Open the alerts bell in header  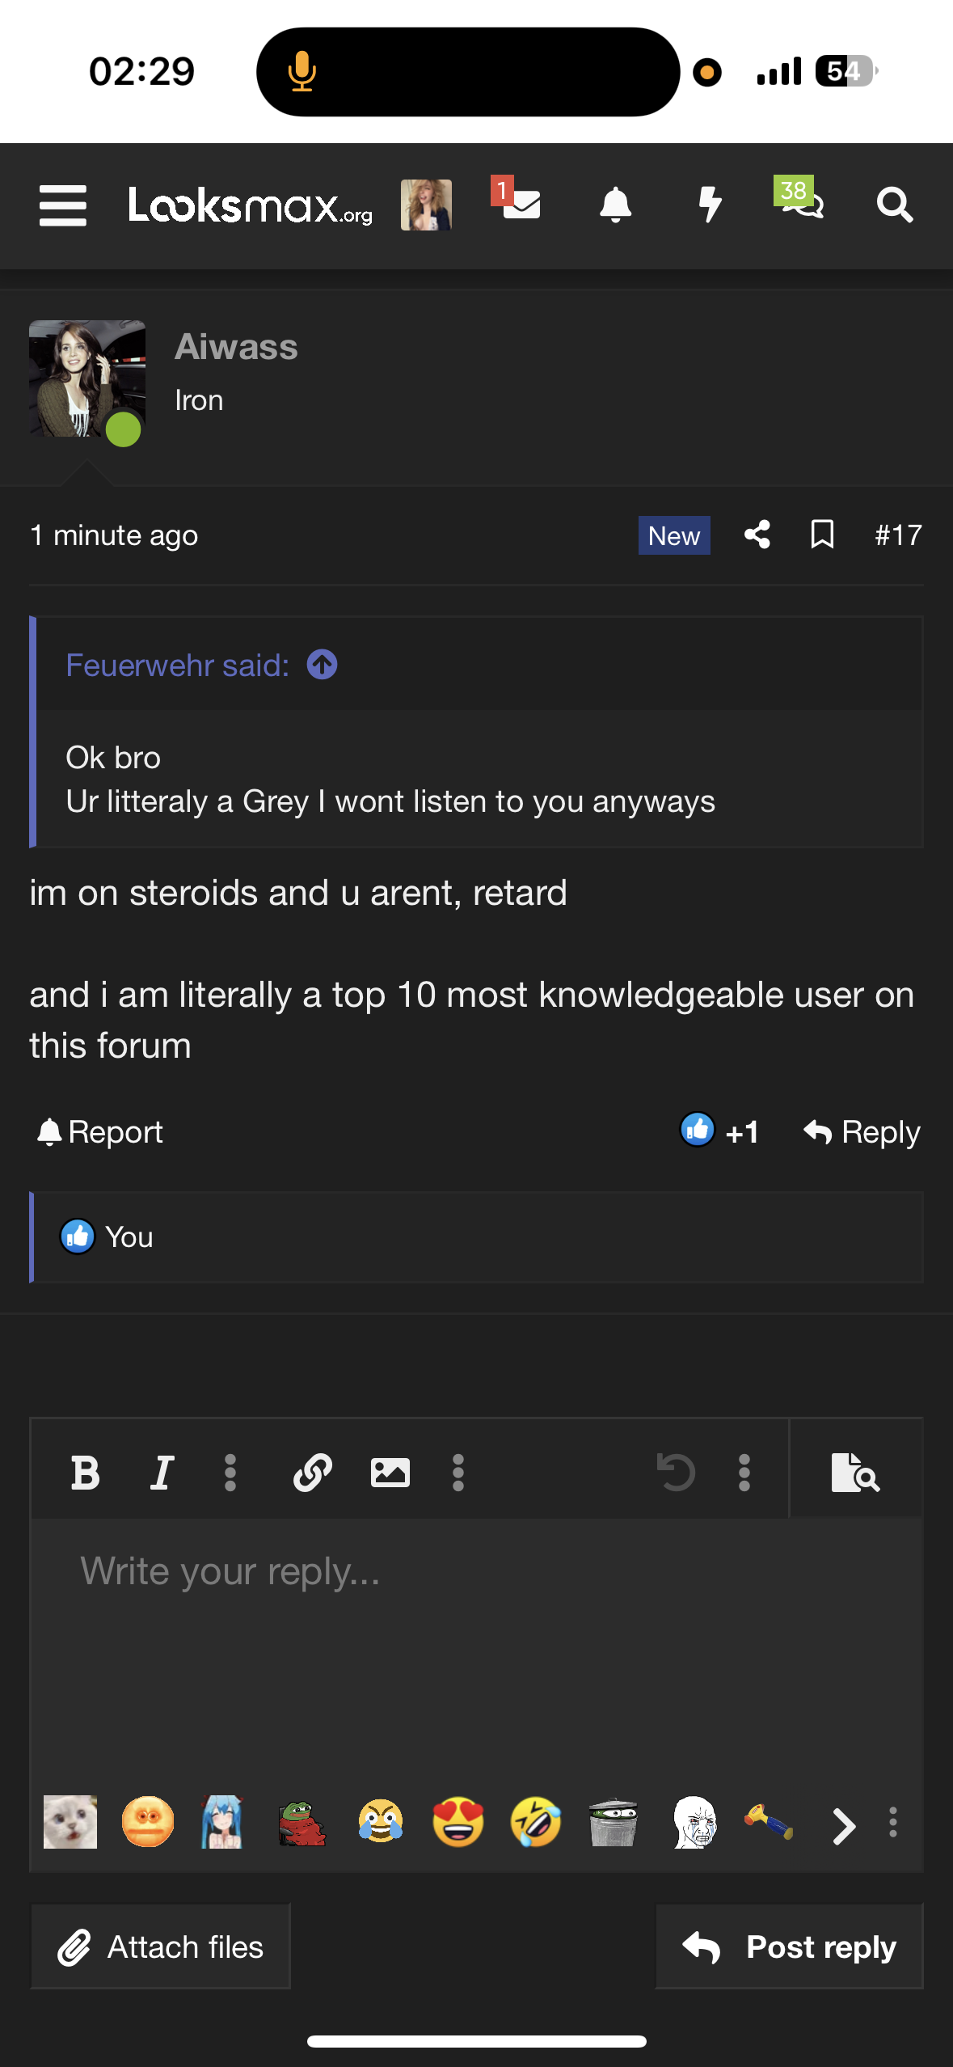pyautogui.click(x=615, y=205)
